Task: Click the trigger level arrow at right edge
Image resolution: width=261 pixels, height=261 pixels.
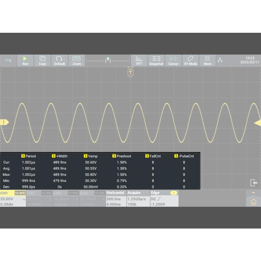Action: (258, 123)
